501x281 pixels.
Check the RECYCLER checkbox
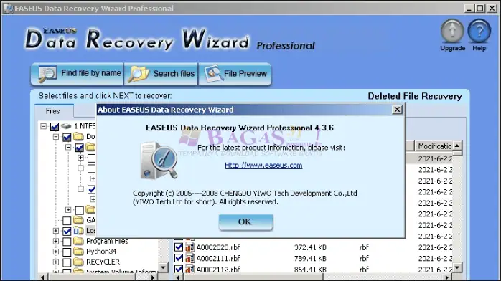click(x=67, y=262)
